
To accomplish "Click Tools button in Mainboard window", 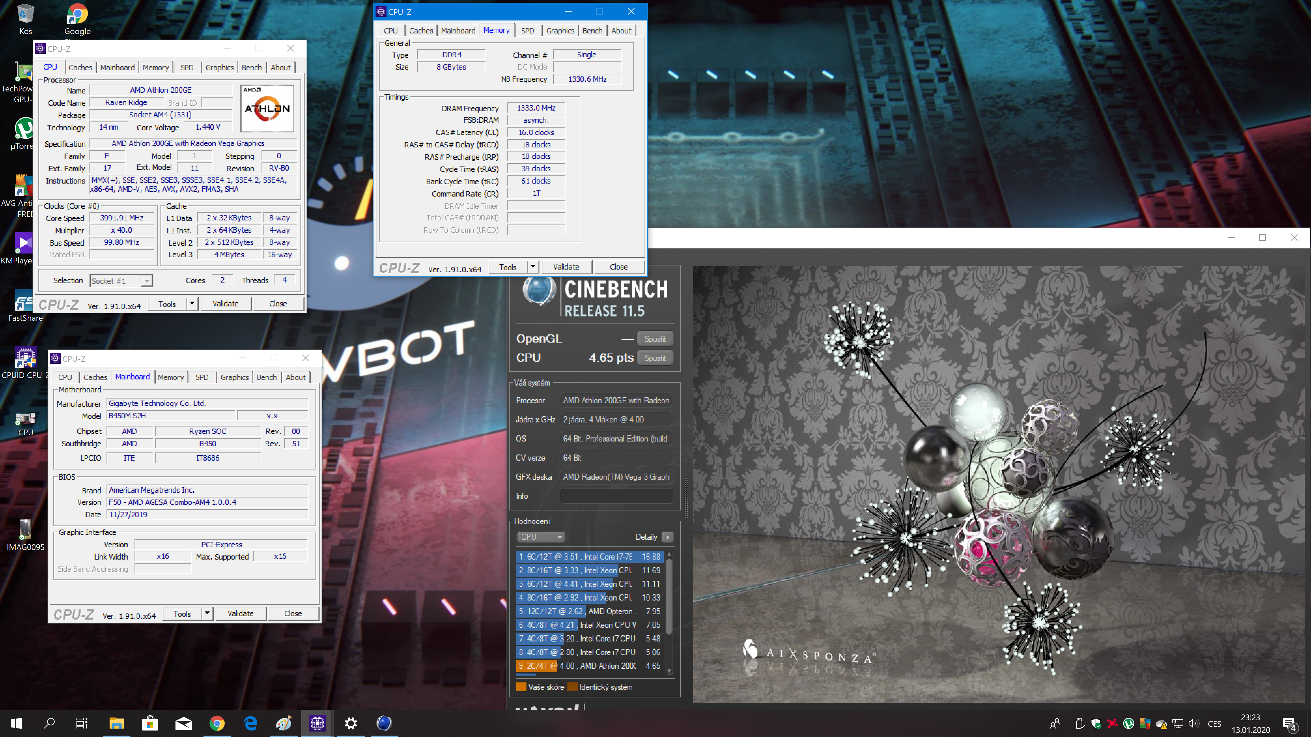I will 182,613.
